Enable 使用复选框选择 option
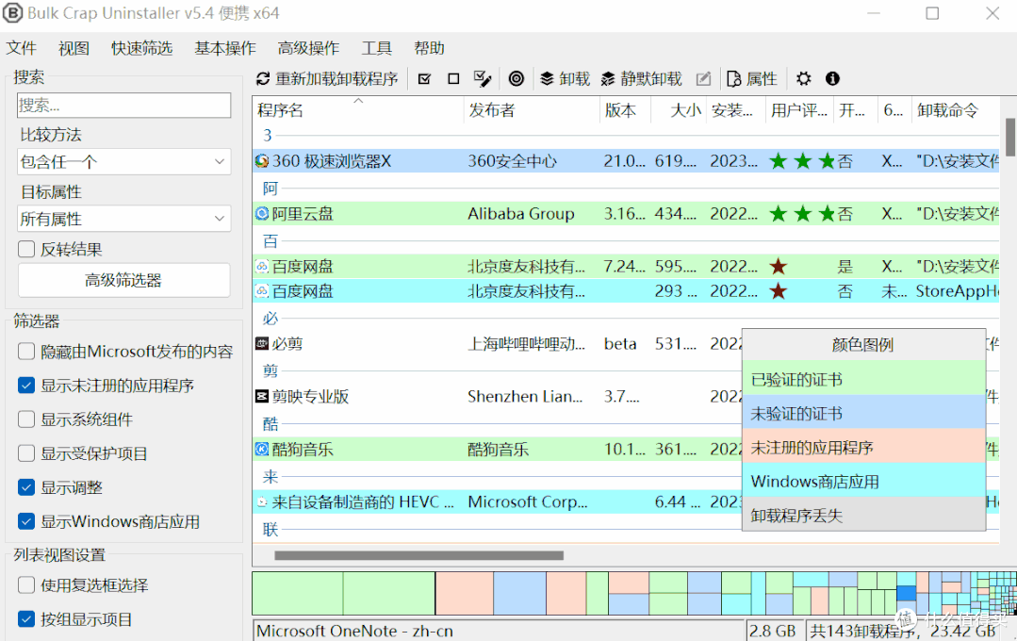The height and width of the screenshot is (641, 1017). tap(26, 585)
